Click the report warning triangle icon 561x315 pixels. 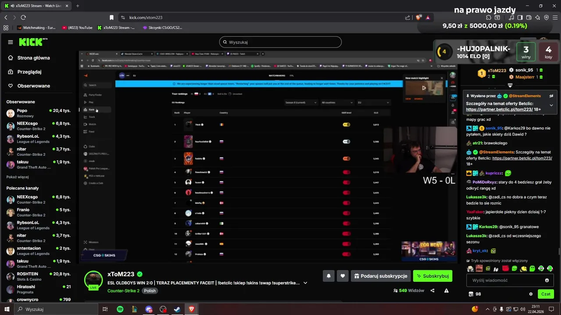pyautogui.click(x=446, y=290)
